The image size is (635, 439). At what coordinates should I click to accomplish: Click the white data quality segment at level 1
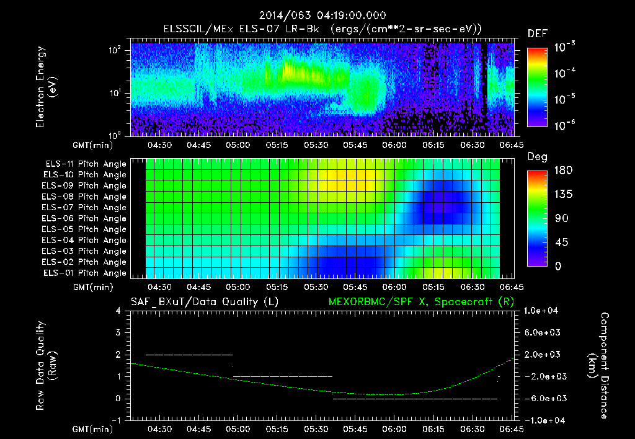click(283, 376)
